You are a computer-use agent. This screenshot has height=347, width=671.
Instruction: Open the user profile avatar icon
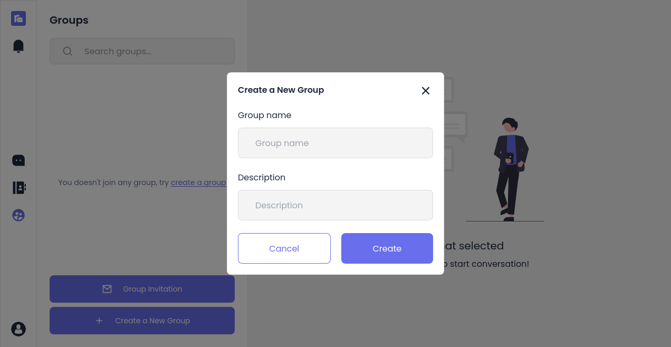click(x=18, y=329)
